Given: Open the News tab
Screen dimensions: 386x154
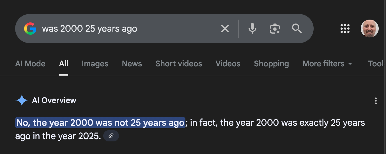Looking at the screenshot, I should (132, 64).
